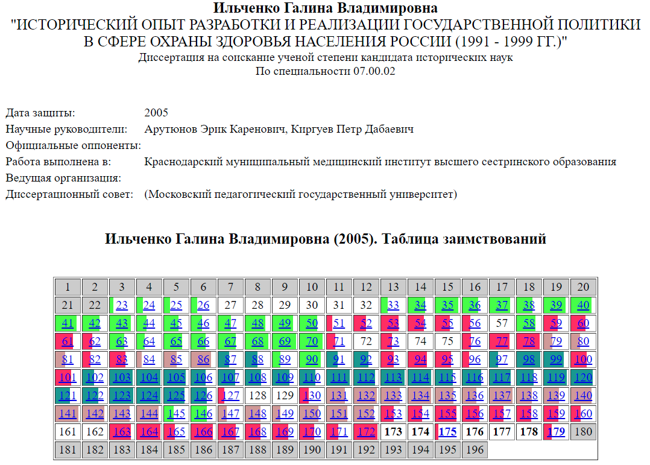This screenshot has height=465, width=650.
Task: Click the author name 'Ильченко Галина Владимировна' at top
Action: [326, 7]
